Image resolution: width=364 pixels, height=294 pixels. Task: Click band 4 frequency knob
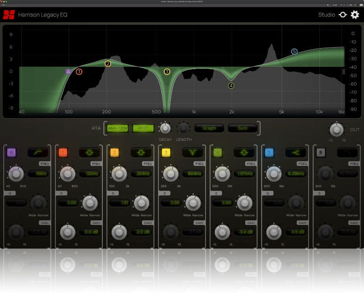tap(222, 174)
